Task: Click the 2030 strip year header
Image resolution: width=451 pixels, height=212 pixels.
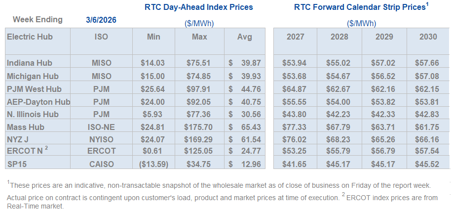Action: pos(428,37)
